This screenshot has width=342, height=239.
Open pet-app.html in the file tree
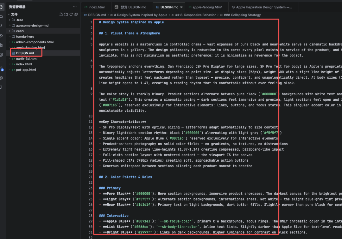[x=26, y=70]
